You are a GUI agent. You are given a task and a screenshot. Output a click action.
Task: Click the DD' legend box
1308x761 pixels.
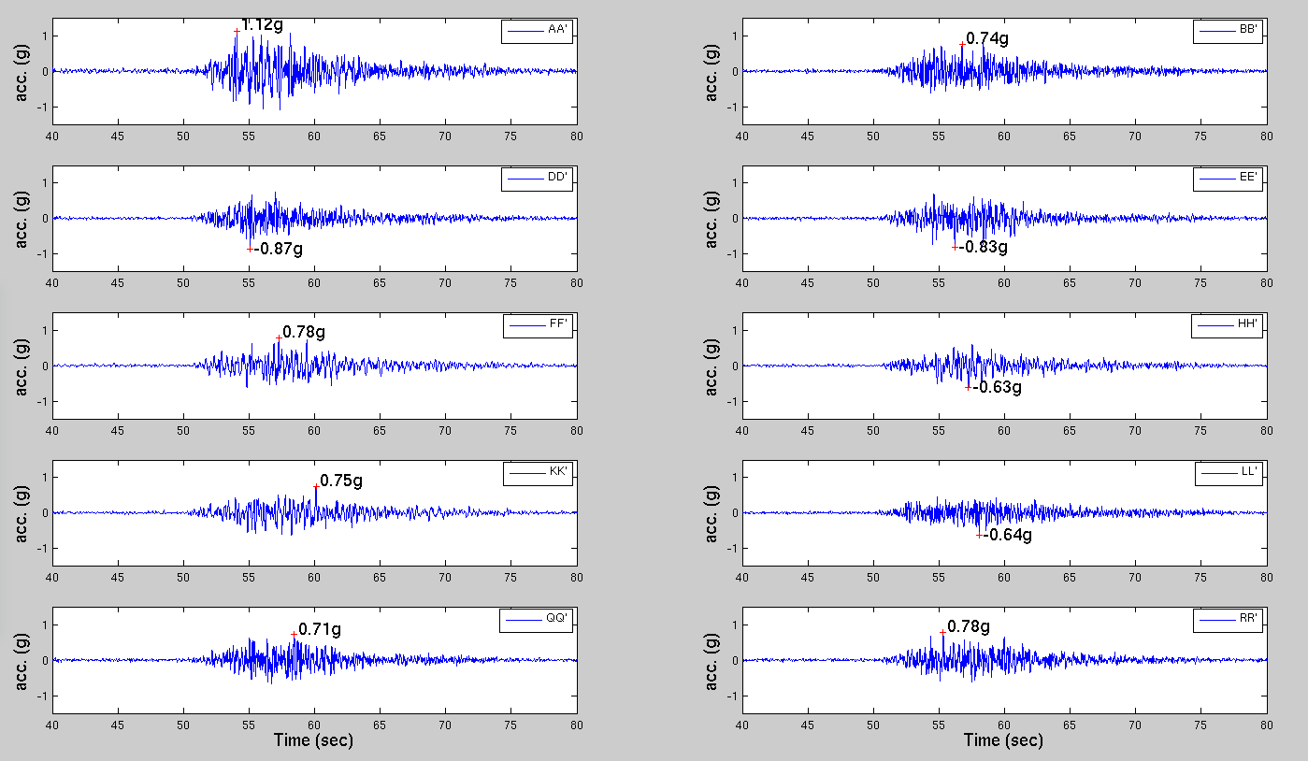[538, 179]
